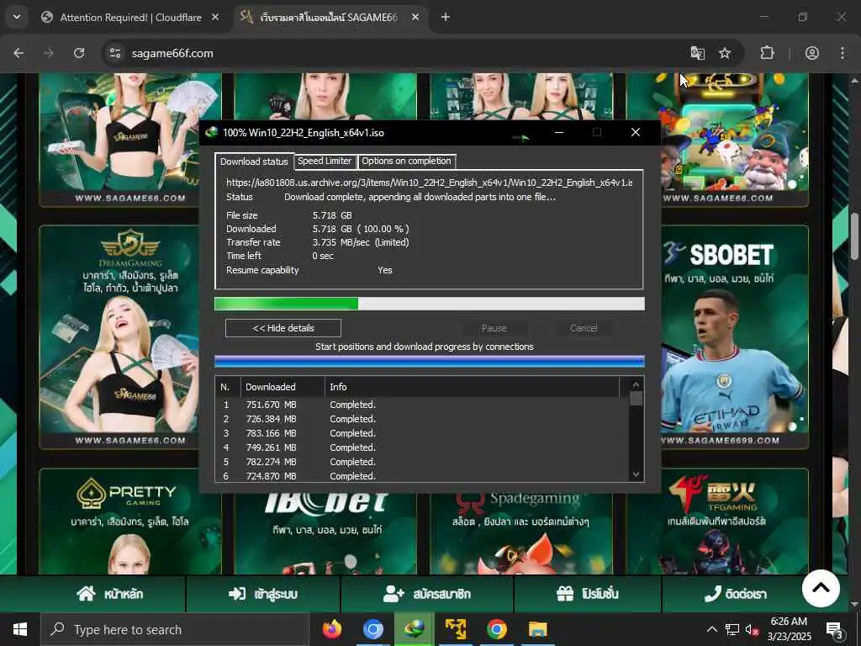Image resolution: width=861 pixels, height=646 pixels.
Task: Show hidden system tray icons
Action: (711, 629)
